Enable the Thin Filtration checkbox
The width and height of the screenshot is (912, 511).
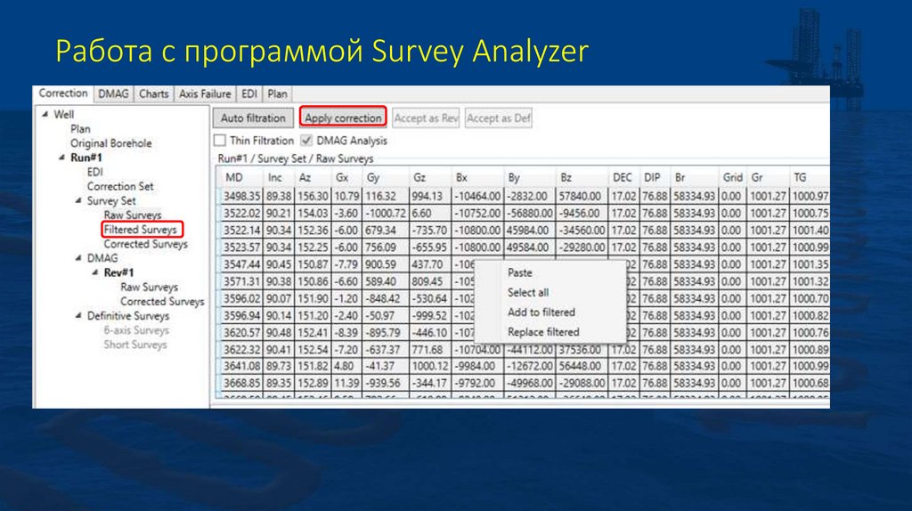point(220,141)
